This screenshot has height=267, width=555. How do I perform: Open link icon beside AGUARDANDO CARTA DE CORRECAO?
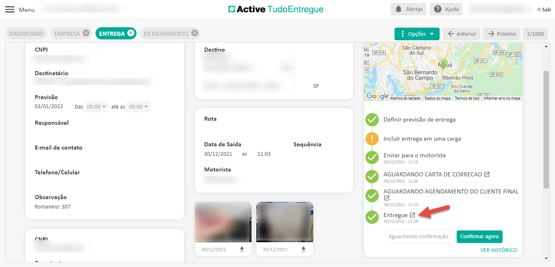[487, 174]
